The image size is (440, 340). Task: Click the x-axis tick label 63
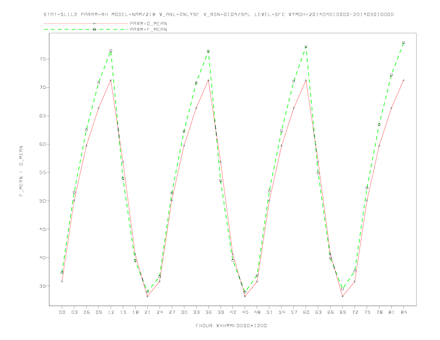(318, 312)
